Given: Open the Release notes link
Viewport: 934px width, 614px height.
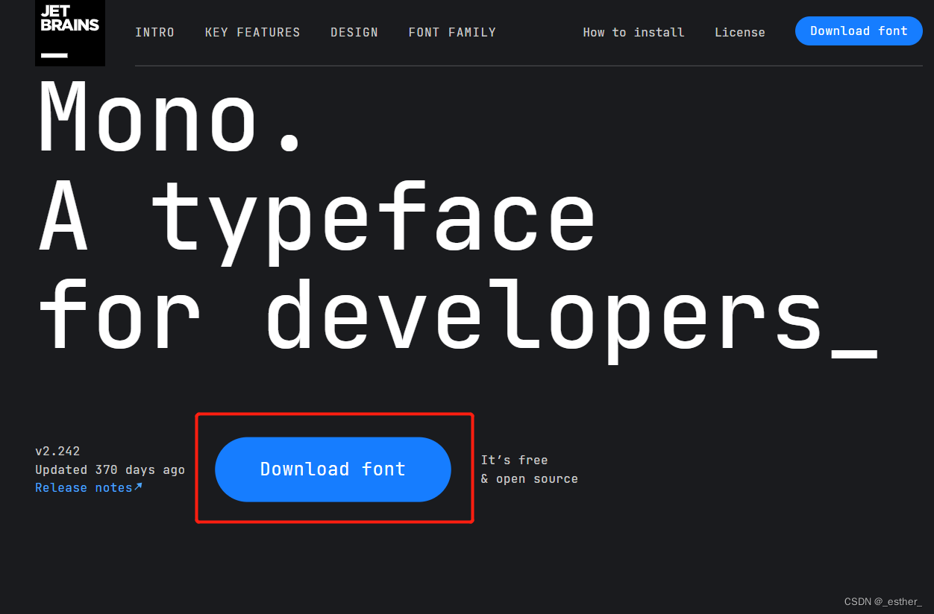Looking at the screenshot, I should (84, 487).
